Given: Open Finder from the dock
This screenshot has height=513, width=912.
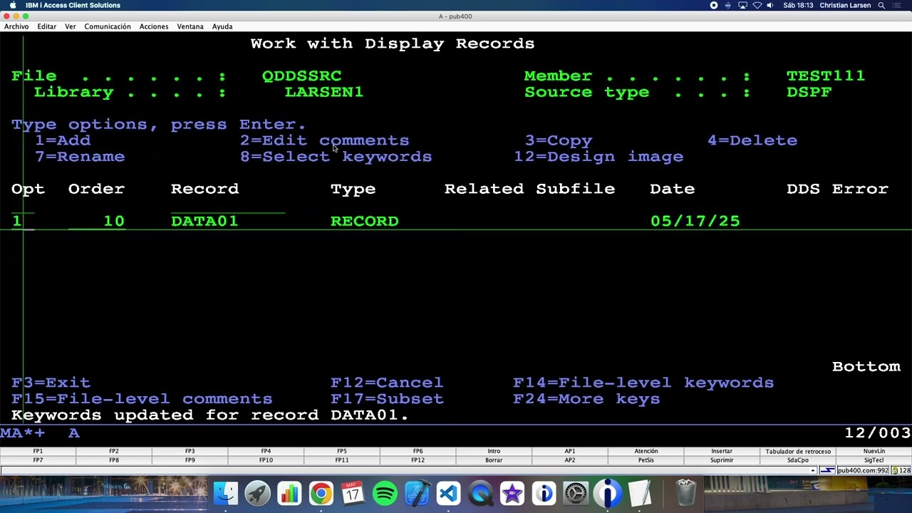Looking at the screenshot, I should (226, 493).
